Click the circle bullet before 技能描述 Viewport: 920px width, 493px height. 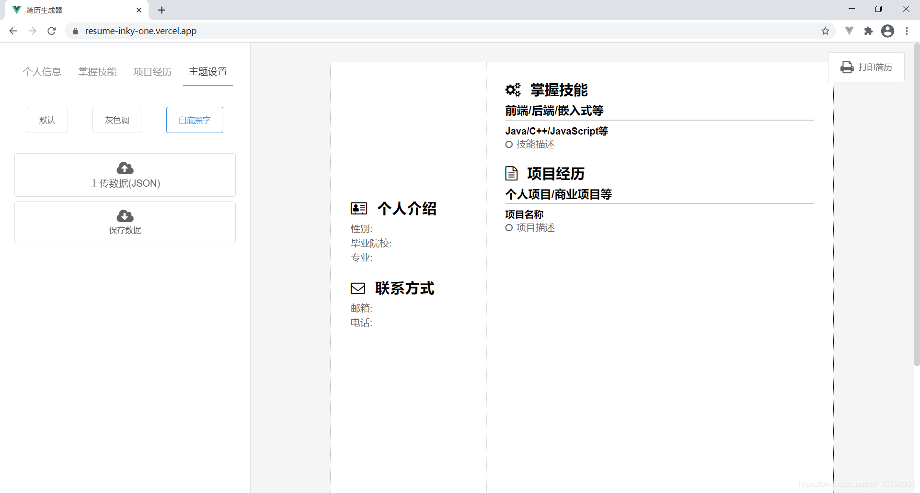click(509, 145)
